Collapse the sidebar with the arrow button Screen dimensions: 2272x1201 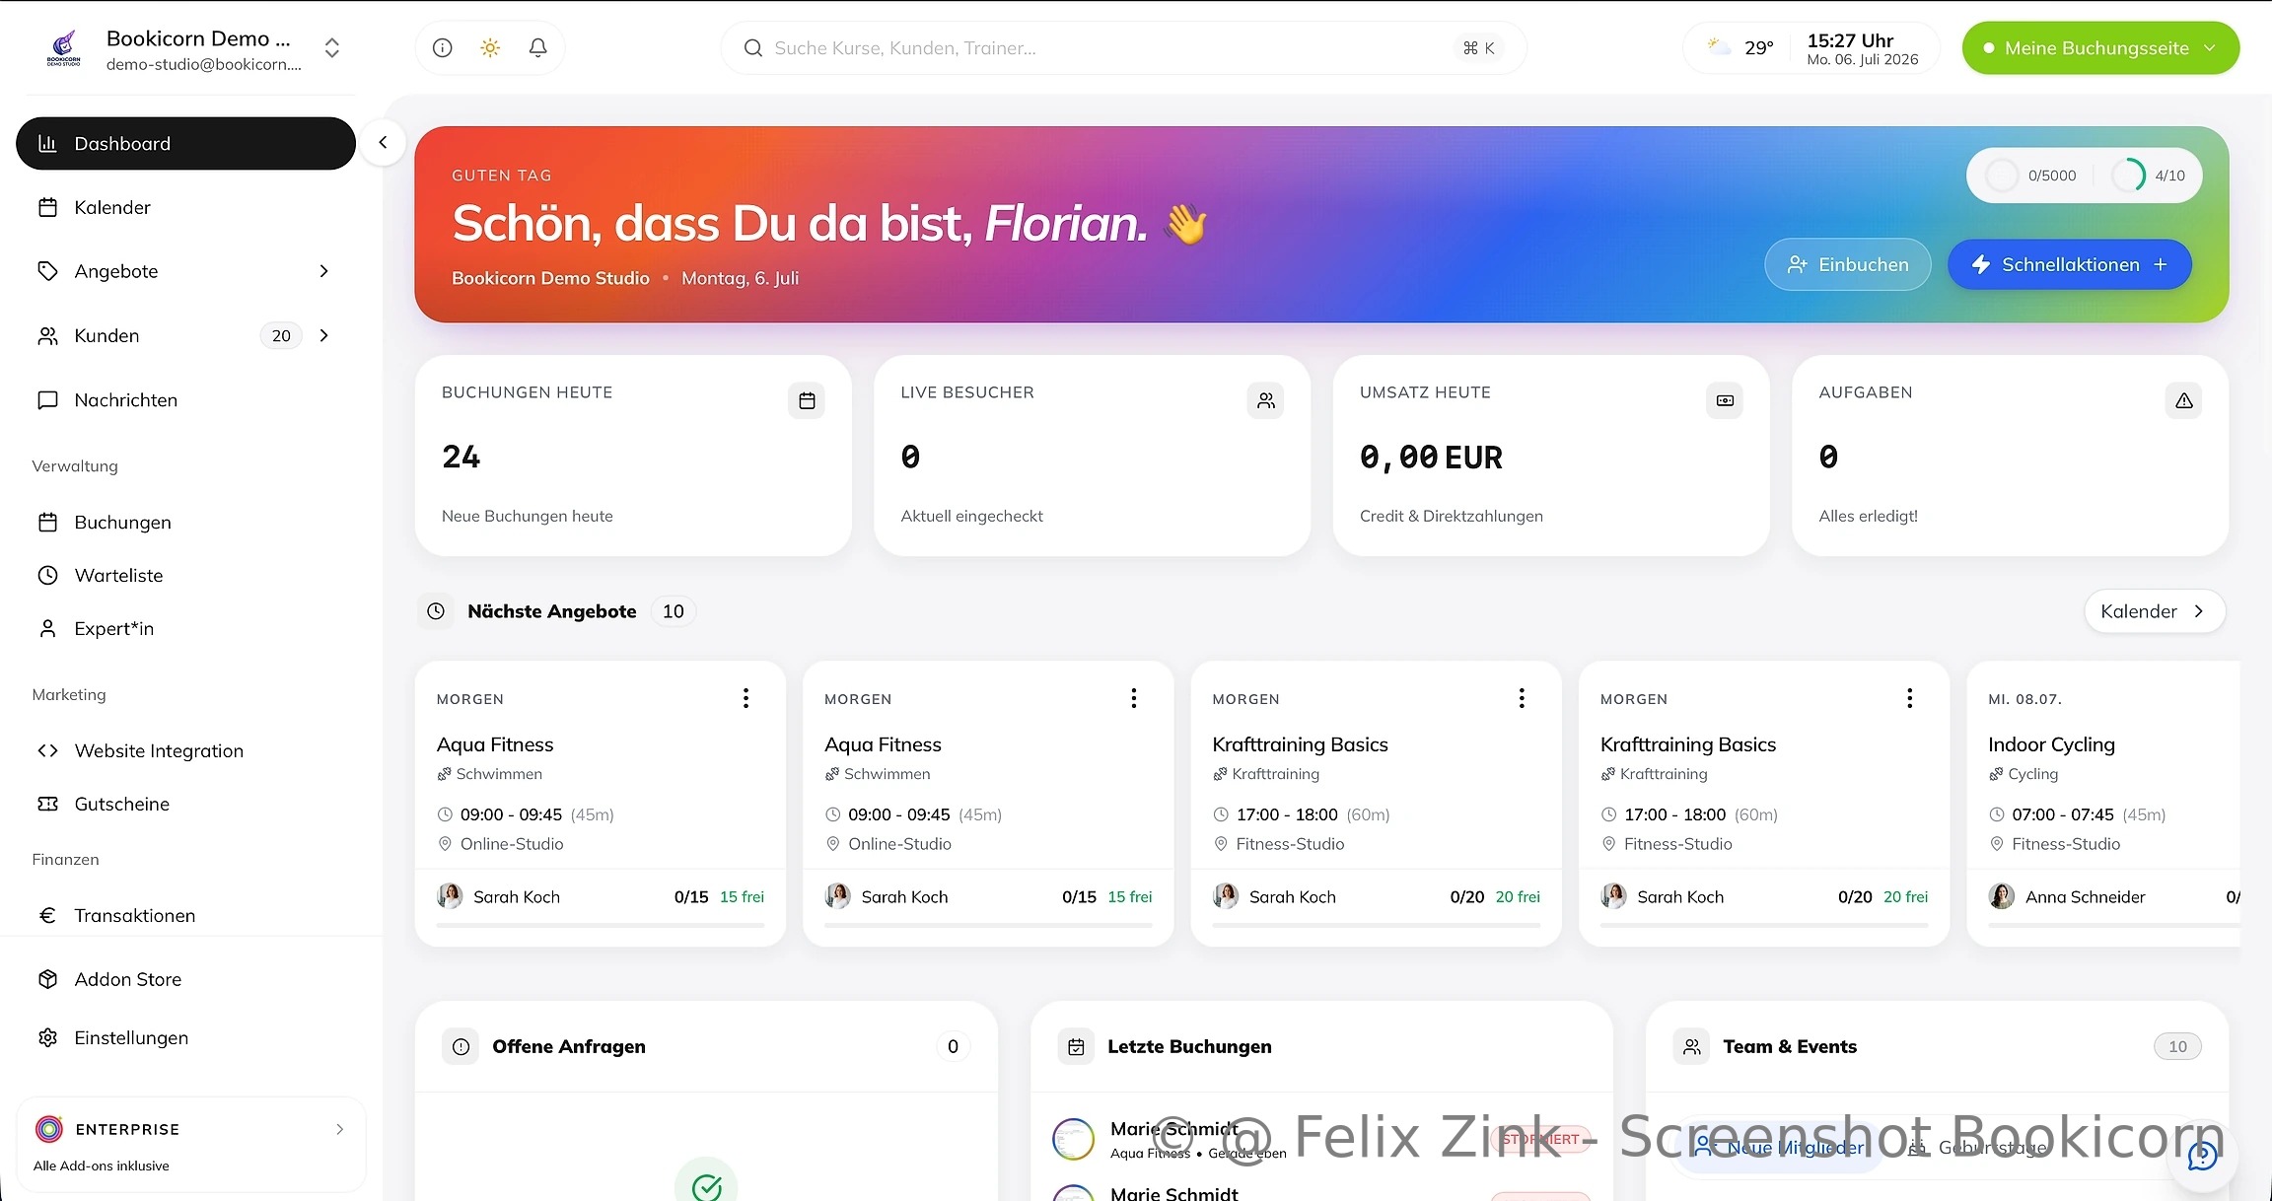[383, 143]
